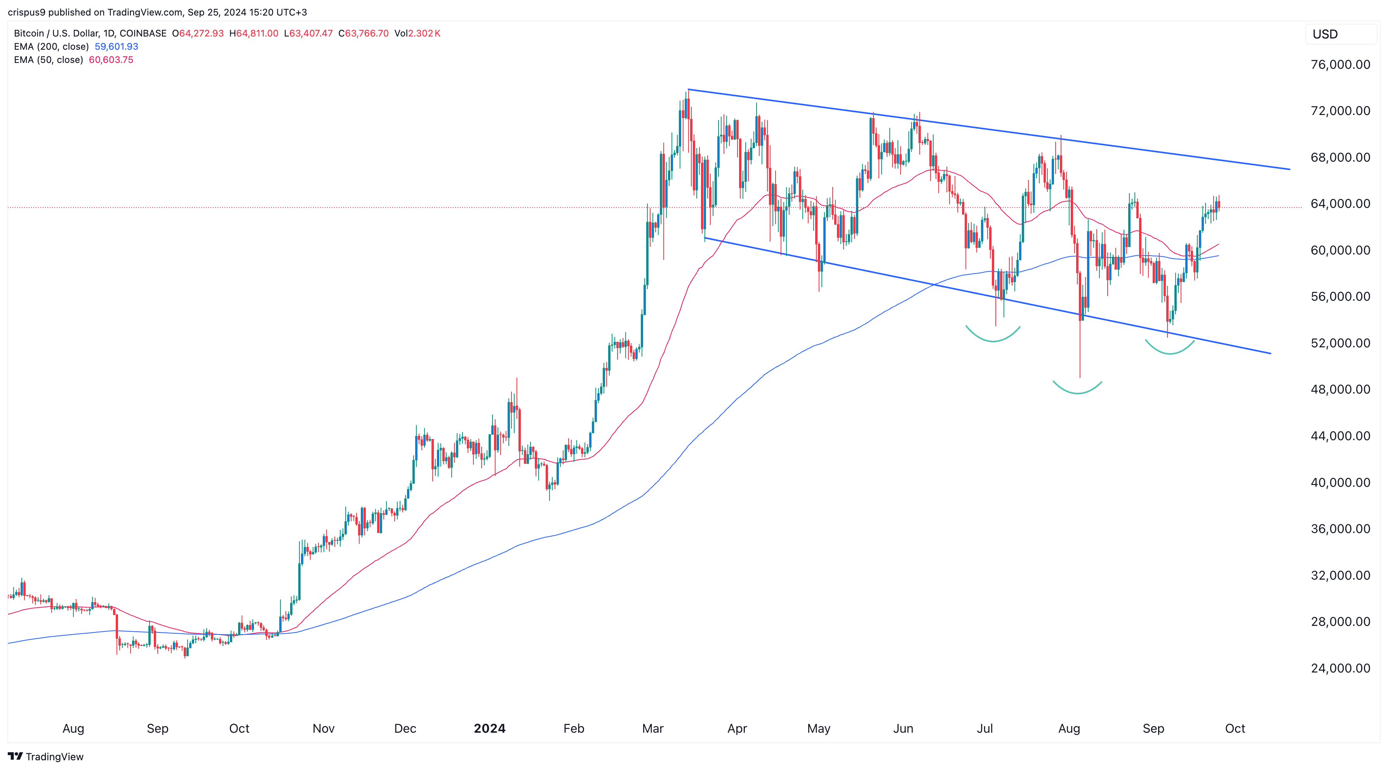
Task: Click the Dec label on time axis
Action: coord(405,728)
